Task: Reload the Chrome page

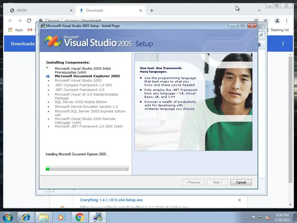Action: tap(29, 21)
